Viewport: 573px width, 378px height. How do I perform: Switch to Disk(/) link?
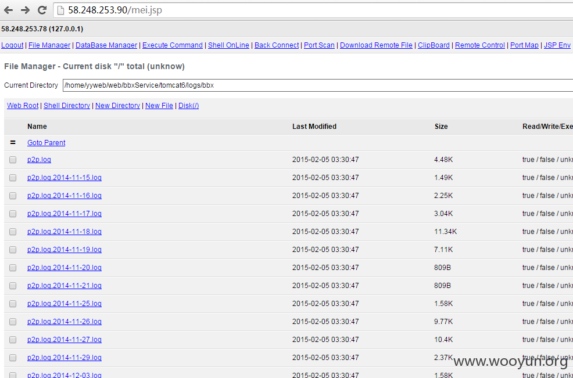(188, 106)
